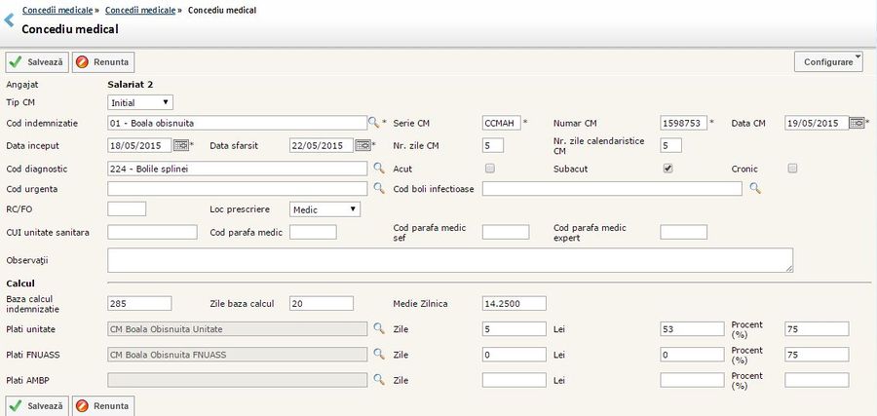Open calendar picker for Data inceput
The image size is (877, 416).
pyautogui.click(x=180, y=146)
